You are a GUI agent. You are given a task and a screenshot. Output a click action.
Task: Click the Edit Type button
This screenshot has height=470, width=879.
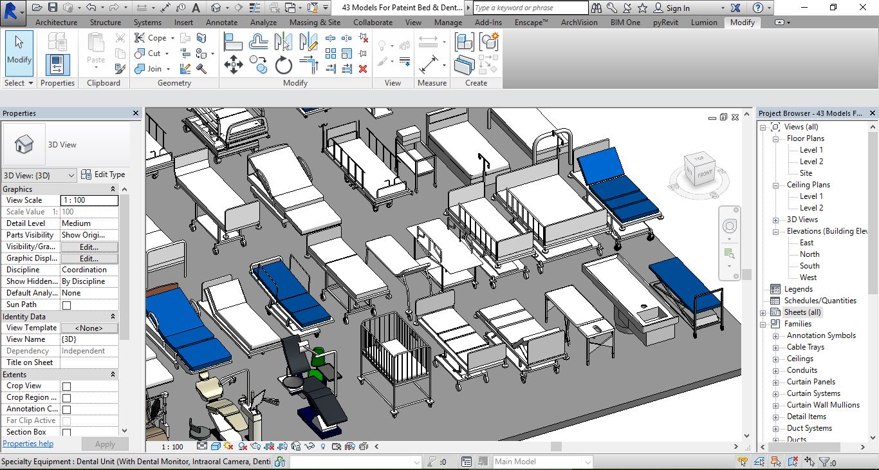click(x=103, y=174)
